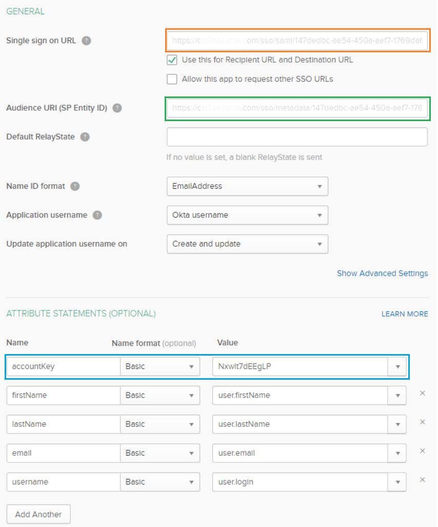Open the Name ID format dropdown
This screenshot has height=527, width=438.
(x=247, y=186)
